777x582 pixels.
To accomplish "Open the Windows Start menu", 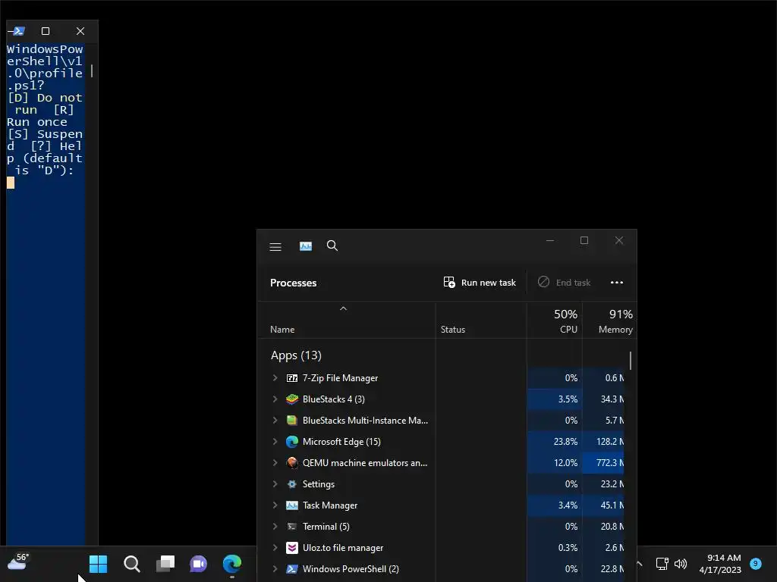I will click(x=98, y=564).
